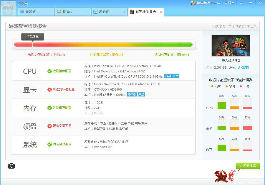The width and height of the screenshot is (265, 185).
Task: Open 游戏详情 with the green button
Action: coord(248,166)
